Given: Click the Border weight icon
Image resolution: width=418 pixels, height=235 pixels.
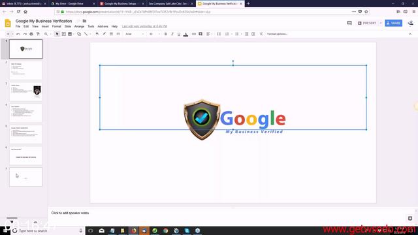Looking at the screenshot, I should pos(111,34).
